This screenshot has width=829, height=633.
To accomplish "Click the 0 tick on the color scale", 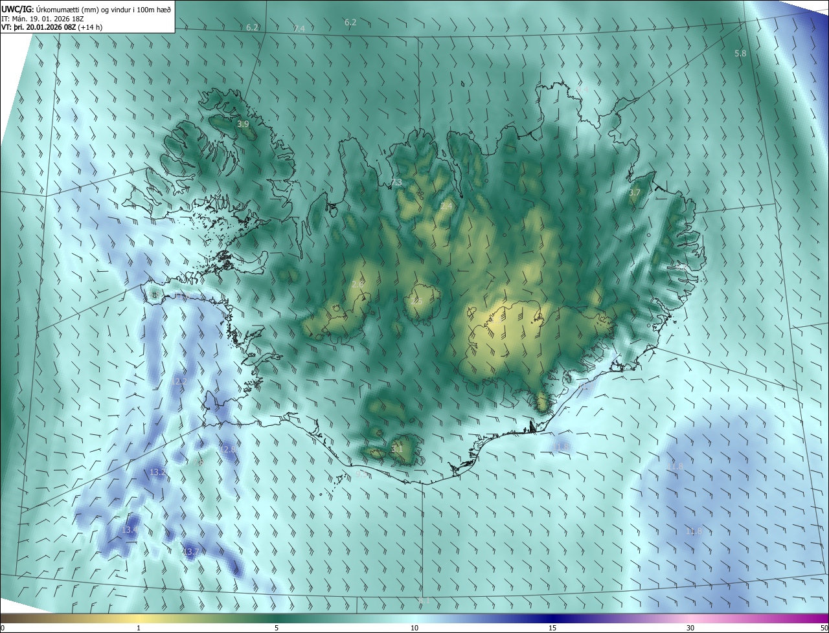I will (3, 628).
